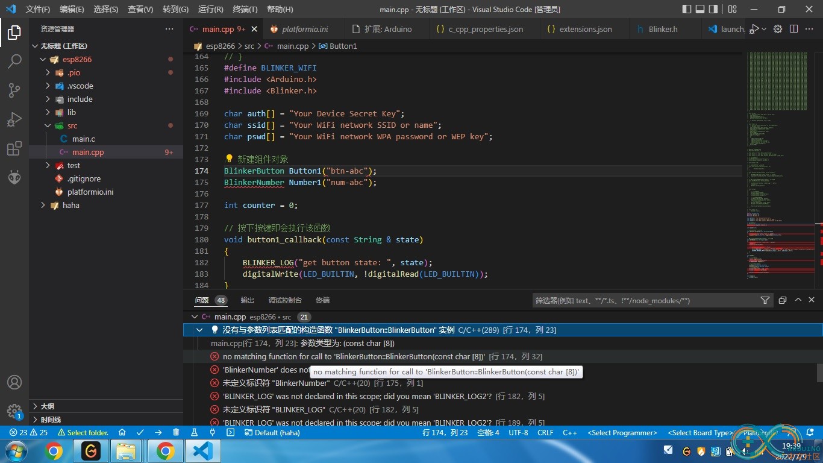Click the Problems panel filter funnel icon
This screenshot has height=463, width=823.
coord(765,300)
